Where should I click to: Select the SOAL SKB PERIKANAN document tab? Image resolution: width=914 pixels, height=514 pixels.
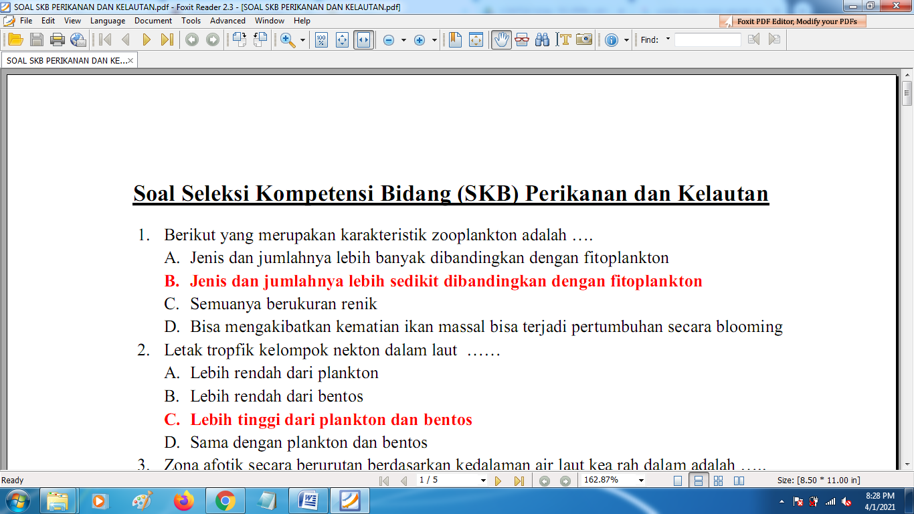pos(64,60)
